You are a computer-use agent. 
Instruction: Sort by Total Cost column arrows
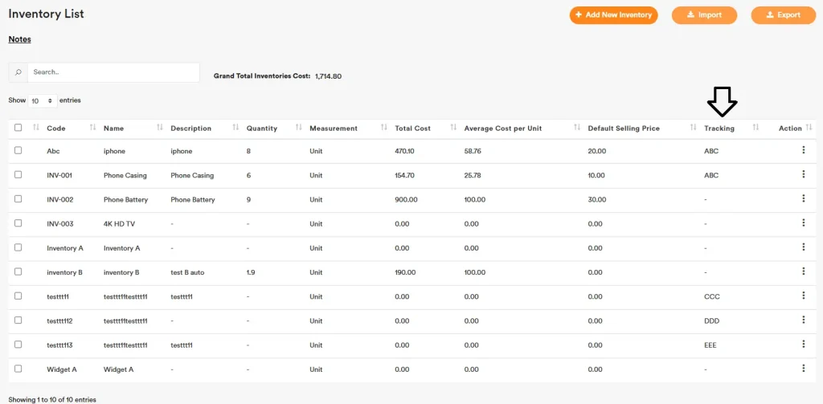pyautogui.click(x=454, y=128)
